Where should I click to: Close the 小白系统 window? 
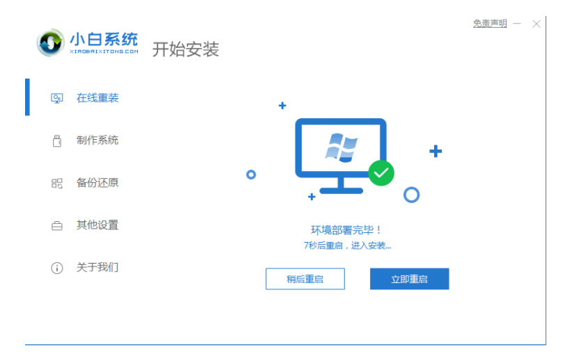pyautogui.click(x=536, y=24)
